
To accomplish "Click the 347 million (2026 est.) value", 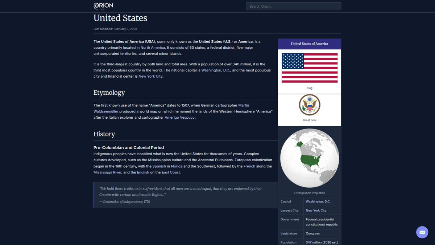I will (322, 242).
